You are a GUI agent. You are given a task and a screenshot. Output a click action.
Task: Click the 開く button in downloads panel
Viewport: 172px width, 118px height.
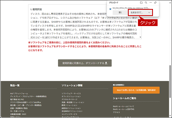(120, 12)
